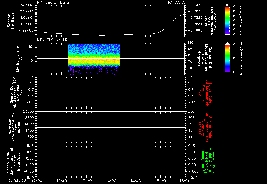Image resolution: width=267 pixels, height=184 pixels.
Task: Click the 70 scanner angle tick
Action: [191, 62]
